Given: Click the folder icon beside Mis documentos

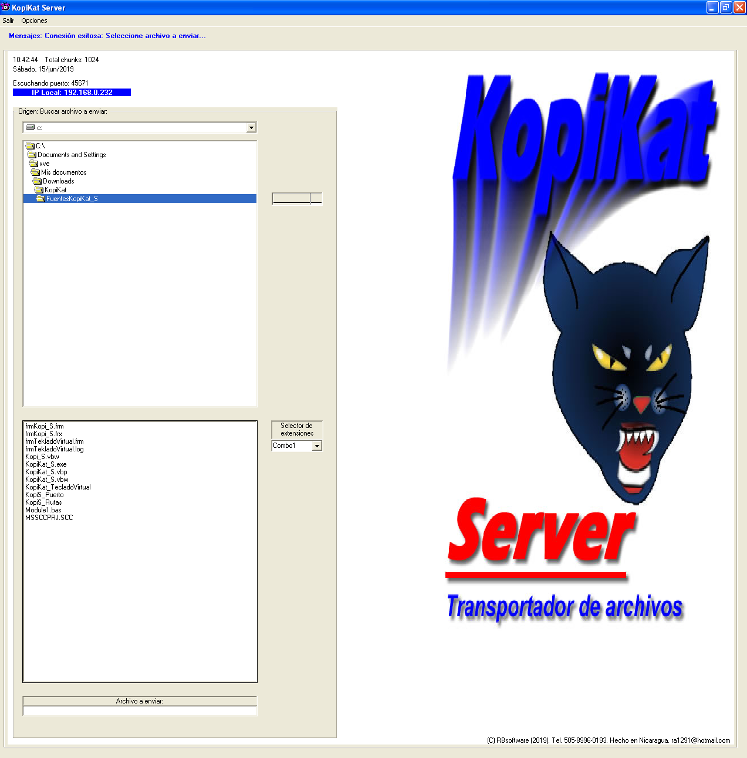Looking at the screenshot, I should 35,172.
